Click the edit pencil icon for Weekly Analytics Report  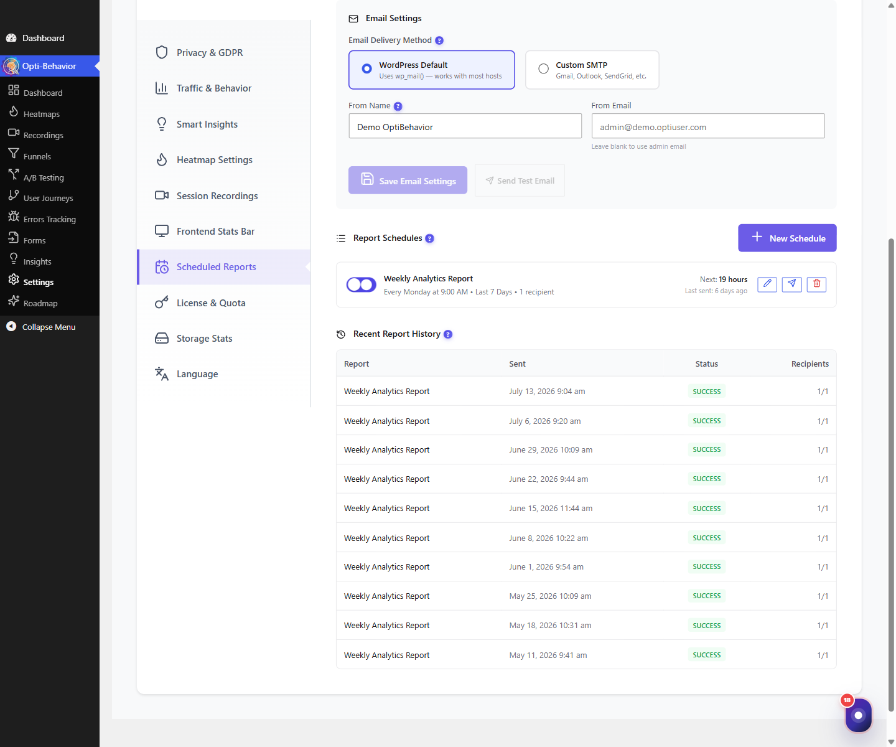767,284
